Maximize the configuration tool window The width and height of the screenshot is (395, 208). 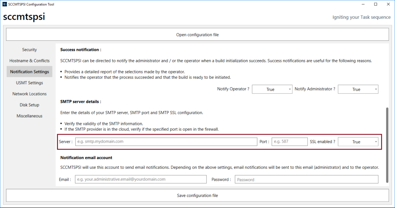click(x=375, y=4)
